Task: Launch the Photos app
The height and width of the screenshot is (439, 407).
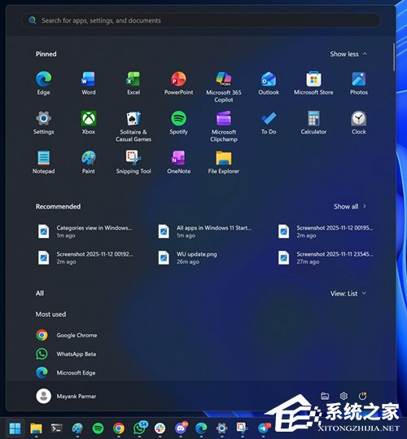Action: pyautogui.click(x=359, y=83)
